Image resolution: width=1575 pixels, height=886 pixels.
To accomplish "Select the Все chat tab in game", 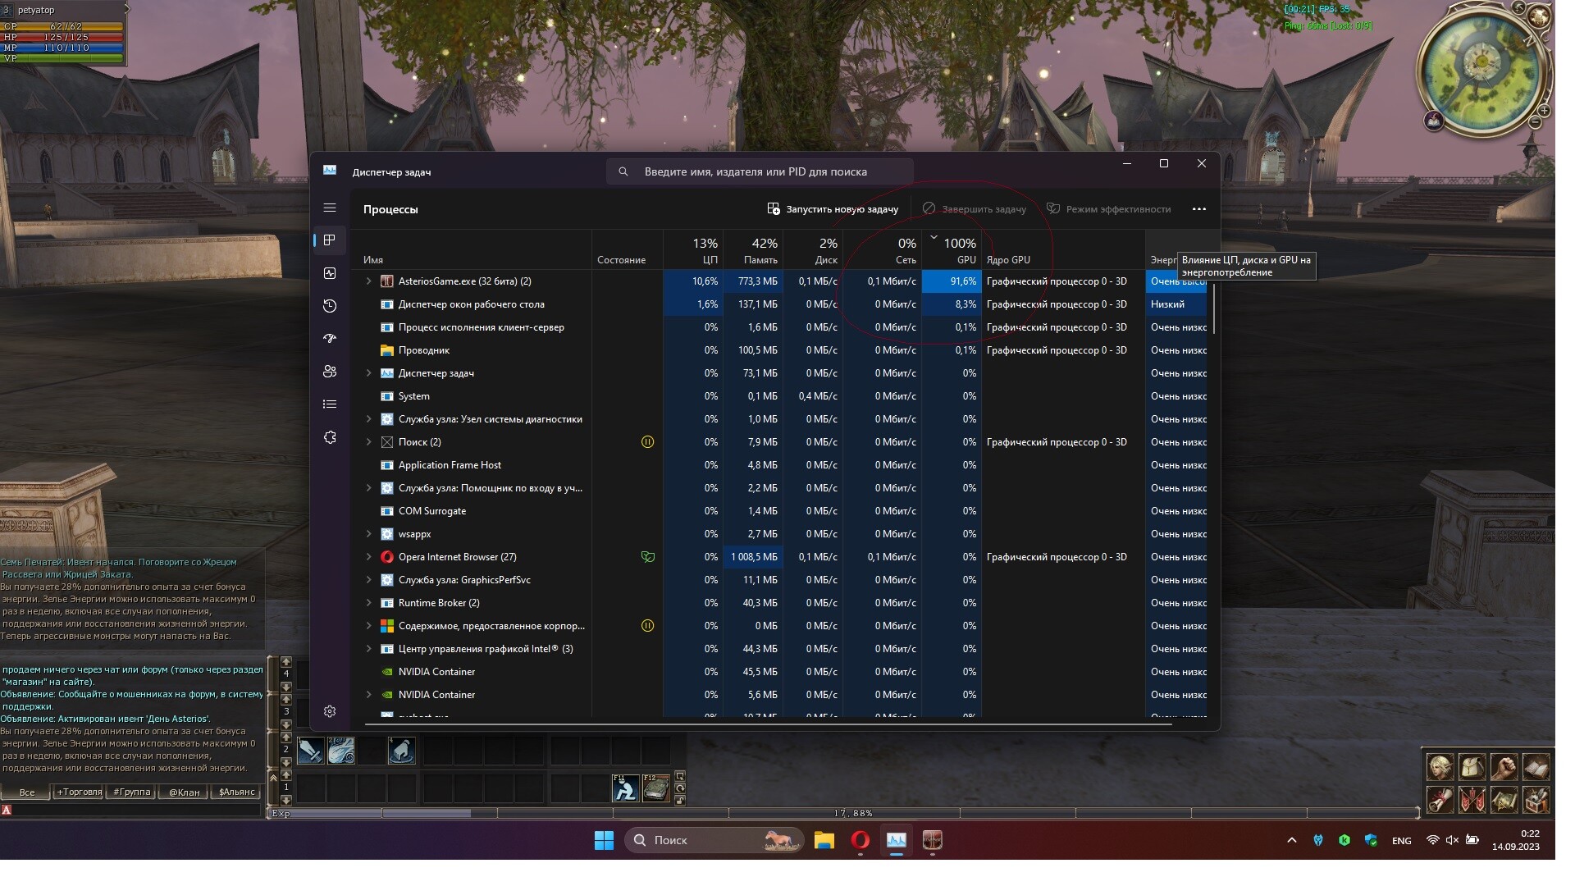I will click(27, 792).
